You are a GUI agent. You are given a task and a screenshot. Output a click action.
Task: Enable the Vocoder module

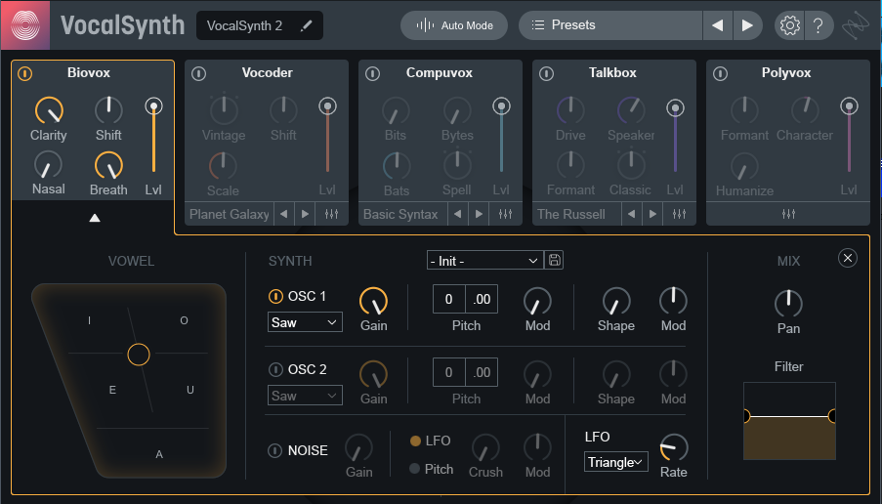198,73
